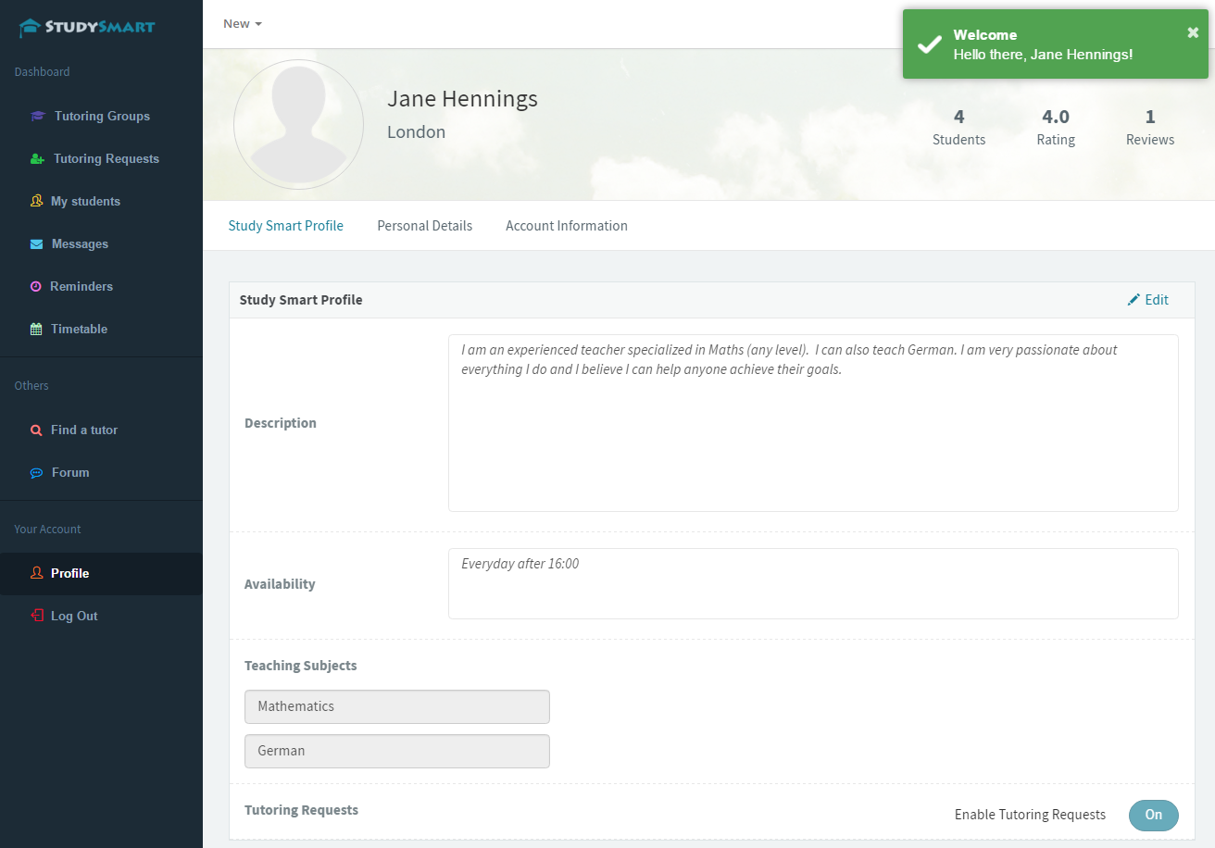Click the German teaching subject field
The width and height of the screenshot is (1215, 848).
point(396,751)
